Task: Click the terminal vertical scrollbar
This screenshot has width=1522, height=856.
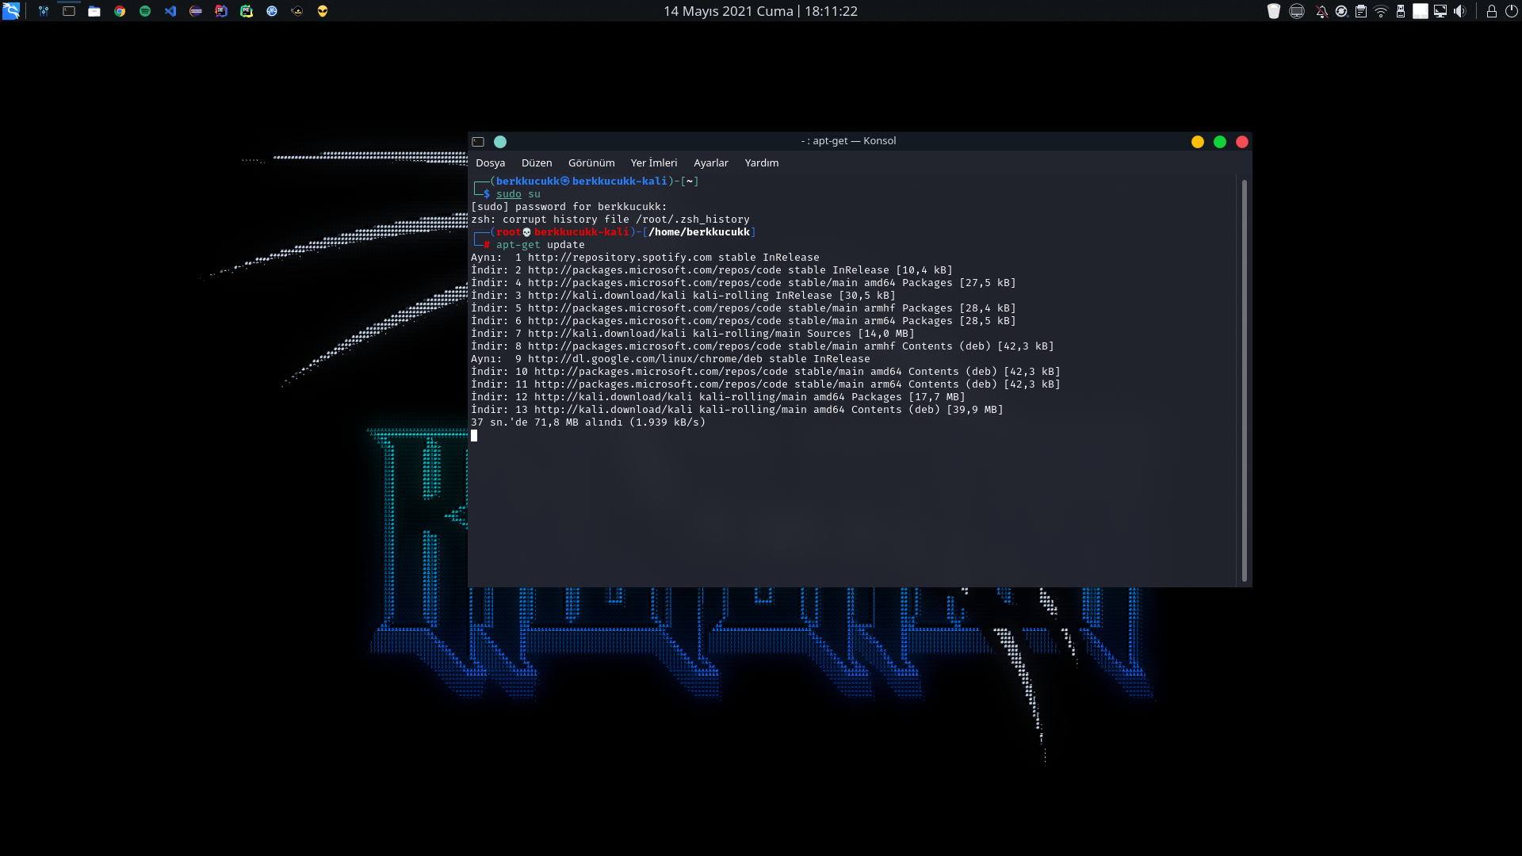Action: pos(1244,380)
